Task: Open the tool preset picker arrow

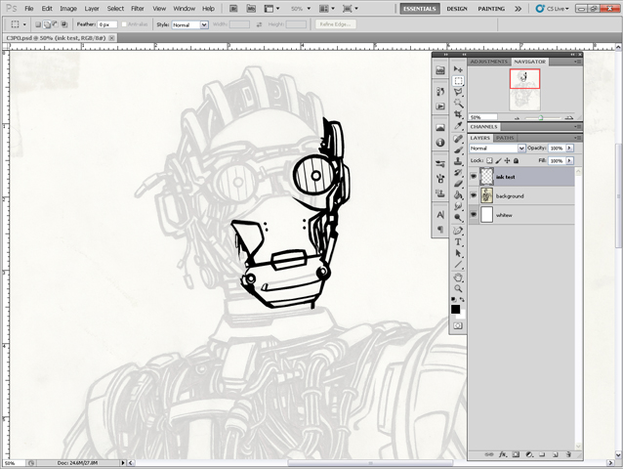Action: pos(24,24)
